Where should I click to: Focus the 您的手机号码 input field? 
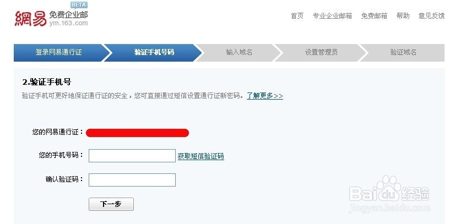(132, 156)
